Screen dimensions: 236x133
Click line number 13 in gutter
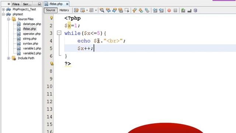coord(49,109)
